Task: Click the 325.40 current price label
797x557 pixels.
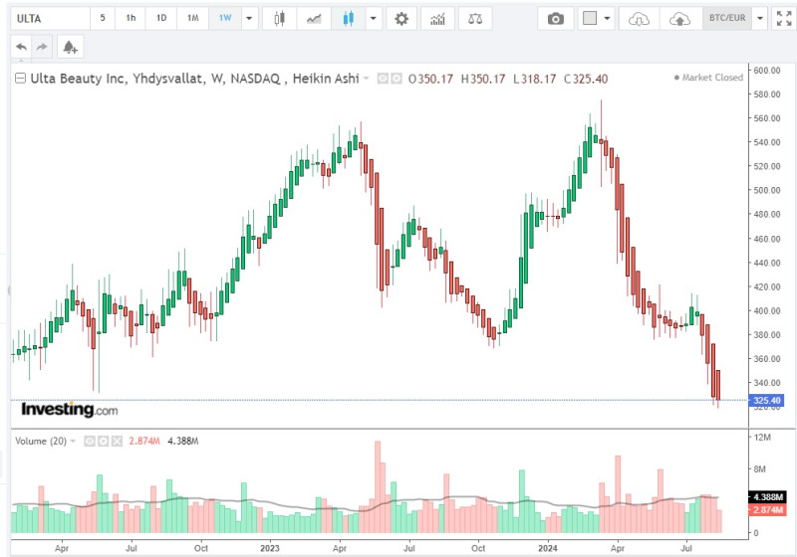Action: [766, 400]
